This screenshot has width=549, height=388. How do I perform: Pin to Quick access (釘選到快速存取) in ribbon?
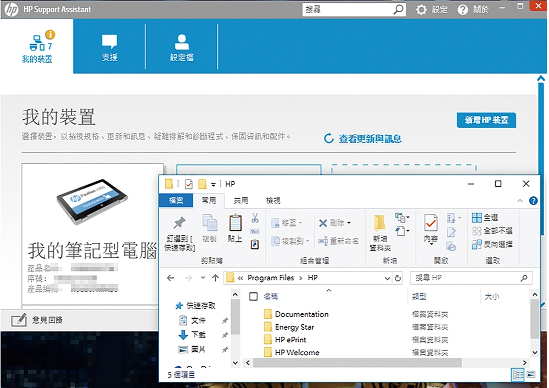tap(180, 232)
